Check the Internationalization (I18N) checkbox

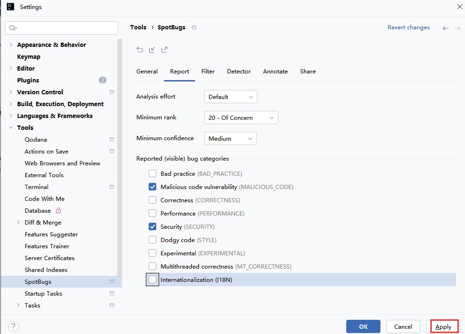click(152, 280)
